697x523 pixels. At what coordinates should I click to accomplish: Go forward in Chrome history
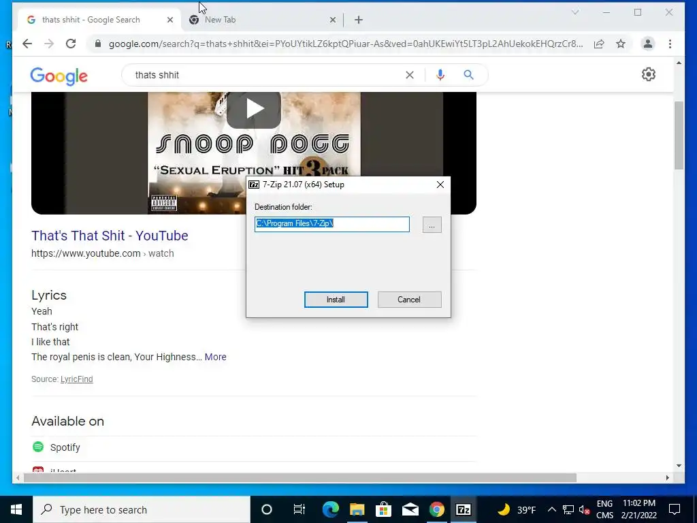click(x=49, y=44)
